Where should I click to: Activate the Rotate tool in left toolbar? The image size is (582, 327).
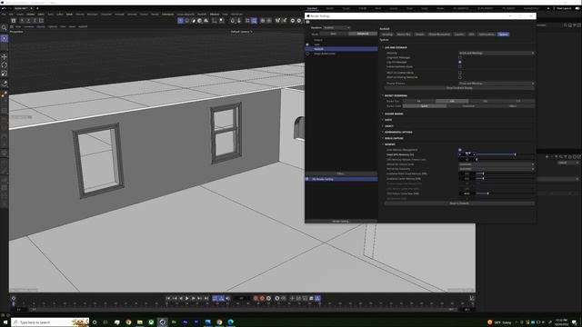coord(4,64)
